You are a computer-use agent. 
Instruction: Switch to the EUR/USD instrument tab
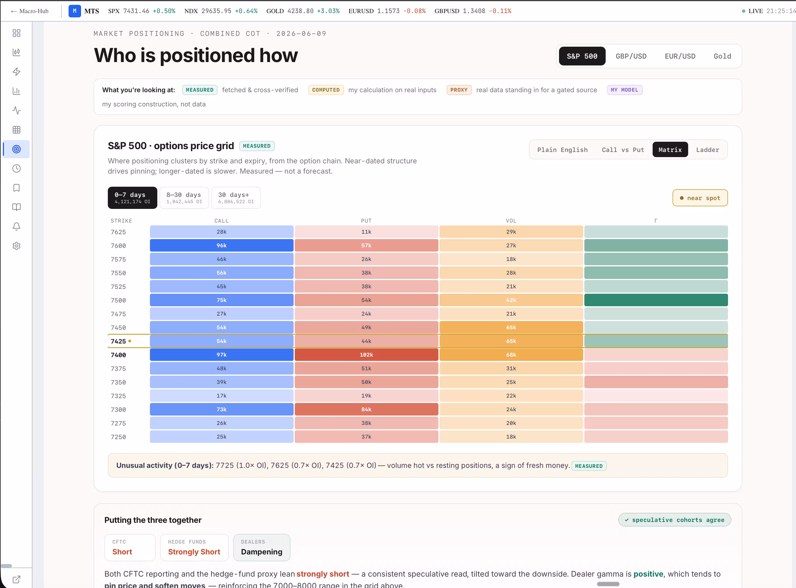(x=680, y=56)
